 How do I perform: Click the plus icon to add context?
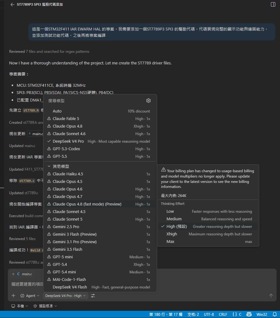[14, 296]
